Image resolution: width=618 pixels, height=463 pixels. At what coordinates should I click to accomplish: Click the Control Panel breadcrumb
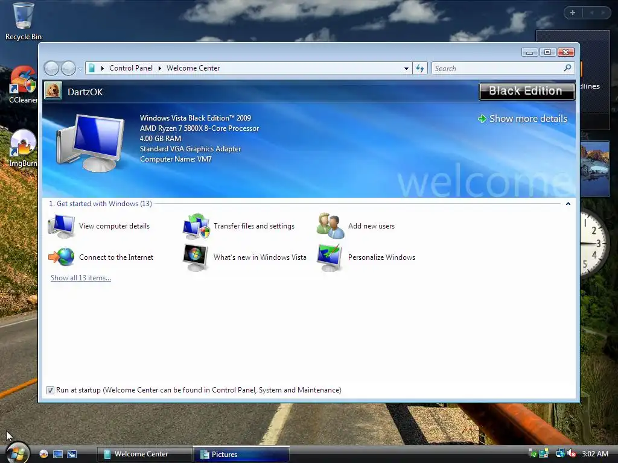click(131, 68)
